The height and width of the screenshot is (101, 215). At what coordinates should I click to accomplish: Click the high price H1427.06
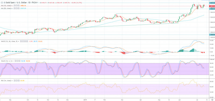point(51,3)
